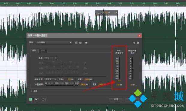The height and width of the screenshot is (111, 186).
Task: Toggle the loop preview button
Action: tap(43, 99)
